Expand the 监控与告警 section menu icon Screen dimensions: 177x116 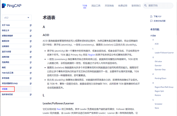31,52
